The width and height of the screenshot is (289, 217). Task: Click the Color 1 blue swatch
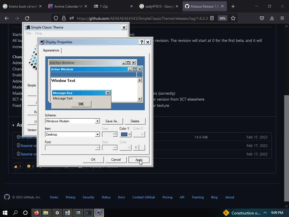(x=124, y=134)
